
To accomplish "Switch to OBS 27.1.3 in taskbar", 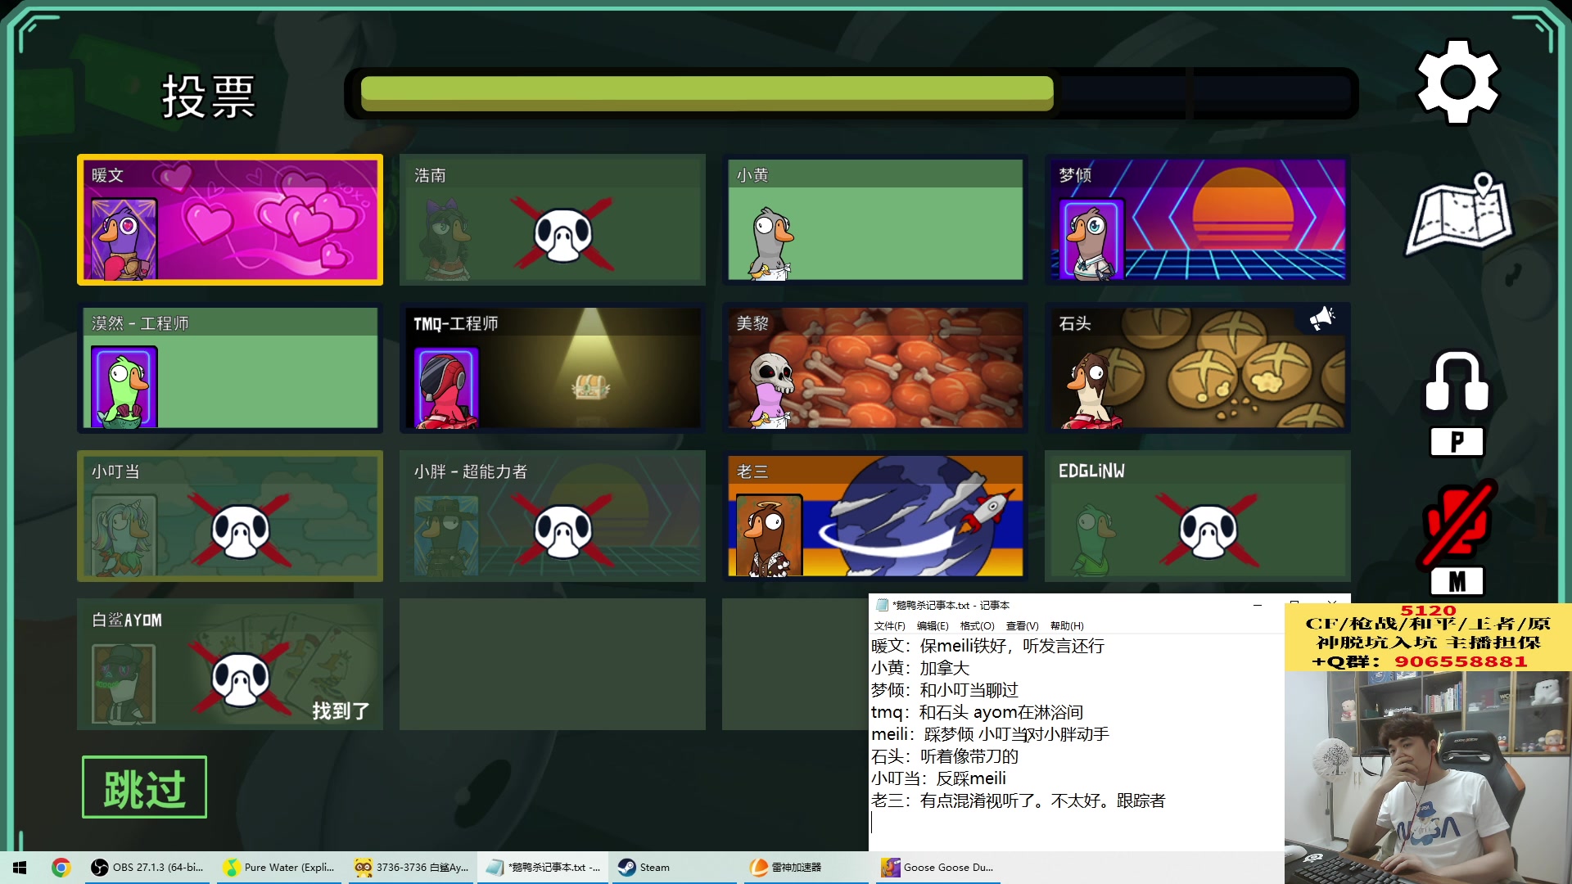I will [x=147, y=868].
